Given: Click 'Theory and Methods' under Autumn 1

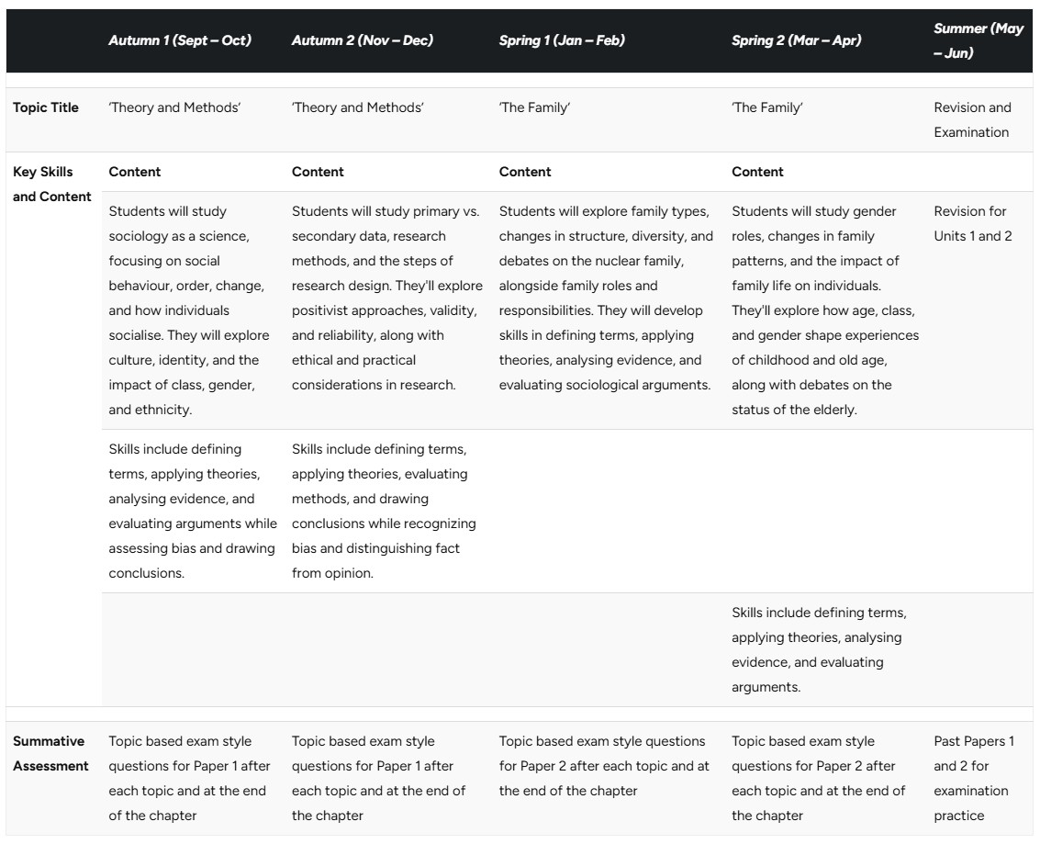Looking at the screenshot, I should click(174, 107).
